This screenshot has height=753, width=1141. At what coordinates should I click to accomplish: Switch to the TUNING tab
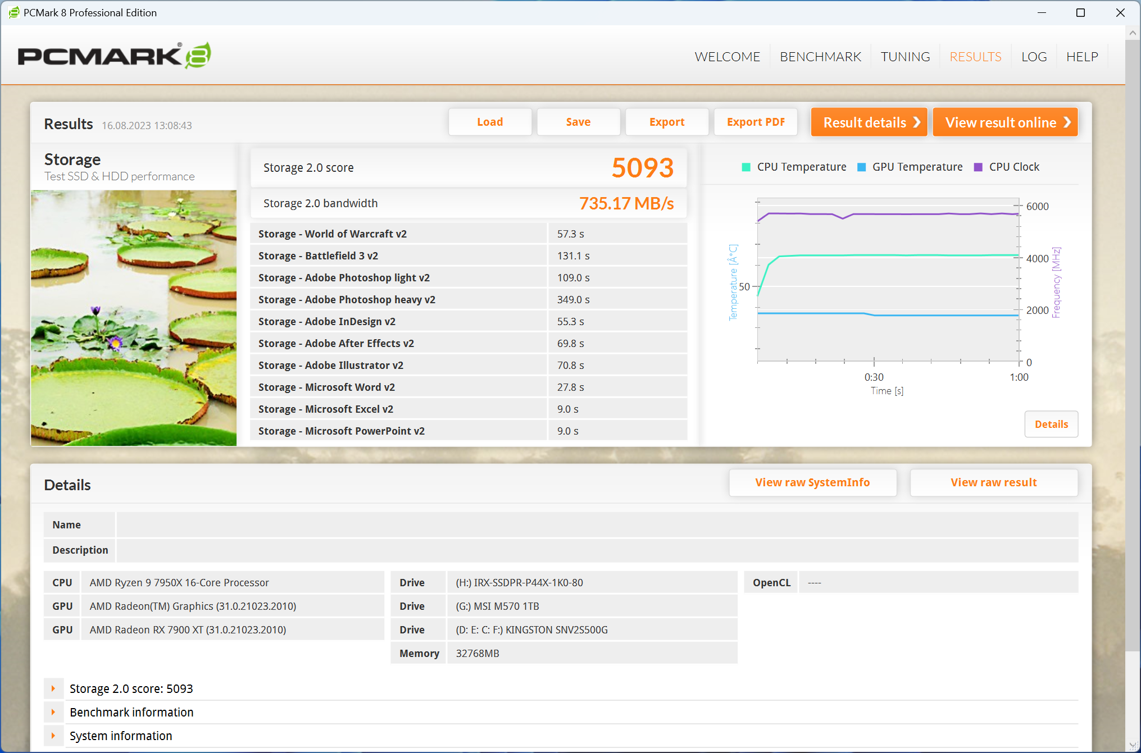tap(905, 57)
